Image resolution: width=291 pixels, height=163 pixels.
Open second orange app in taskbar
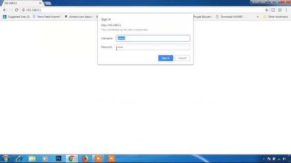point(111,158)
